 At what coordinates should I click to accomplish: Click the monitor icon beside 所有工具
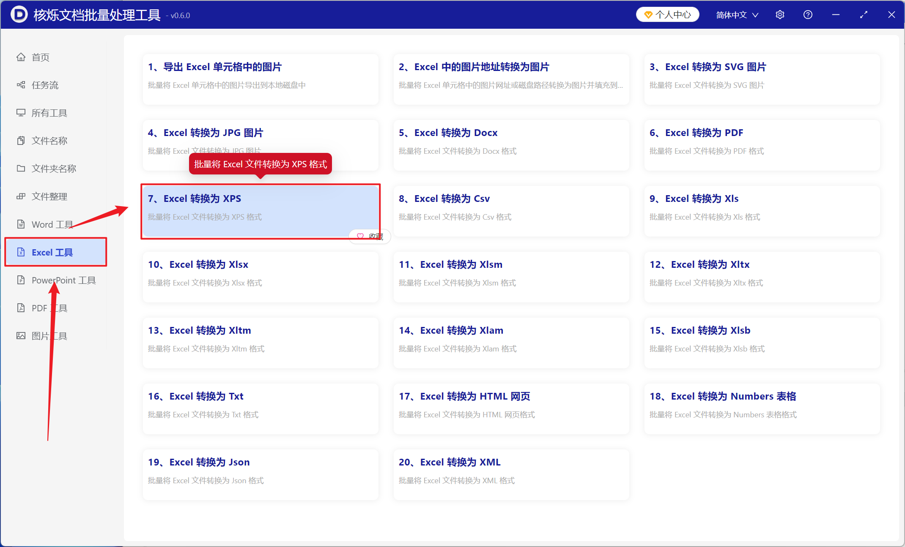pyautogui.click(x=21, y=113)
